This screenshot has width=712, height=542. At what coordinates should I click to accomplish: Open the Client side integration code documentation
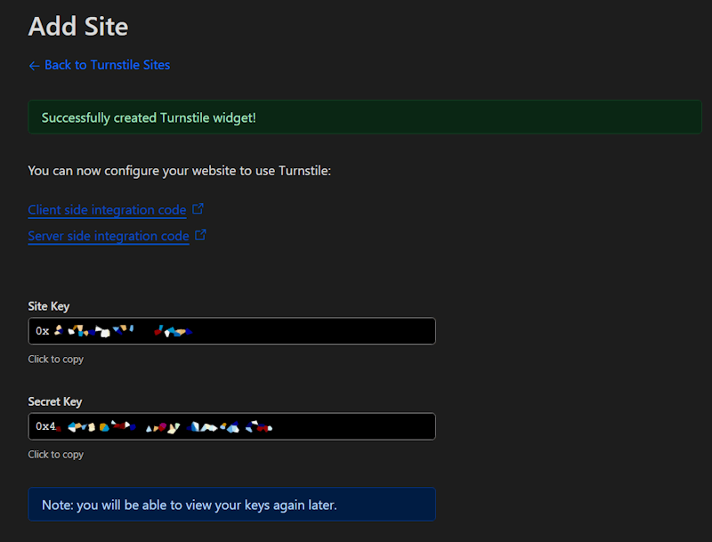pos(107,209)
